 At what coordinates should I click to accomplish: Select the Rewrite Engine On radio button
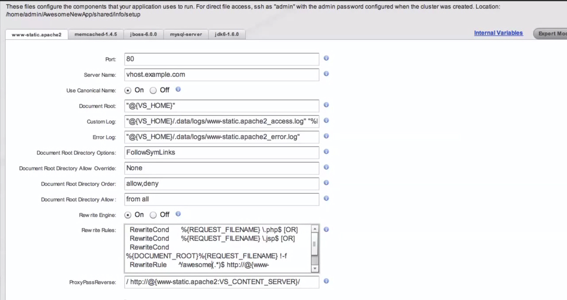point(128,215)
